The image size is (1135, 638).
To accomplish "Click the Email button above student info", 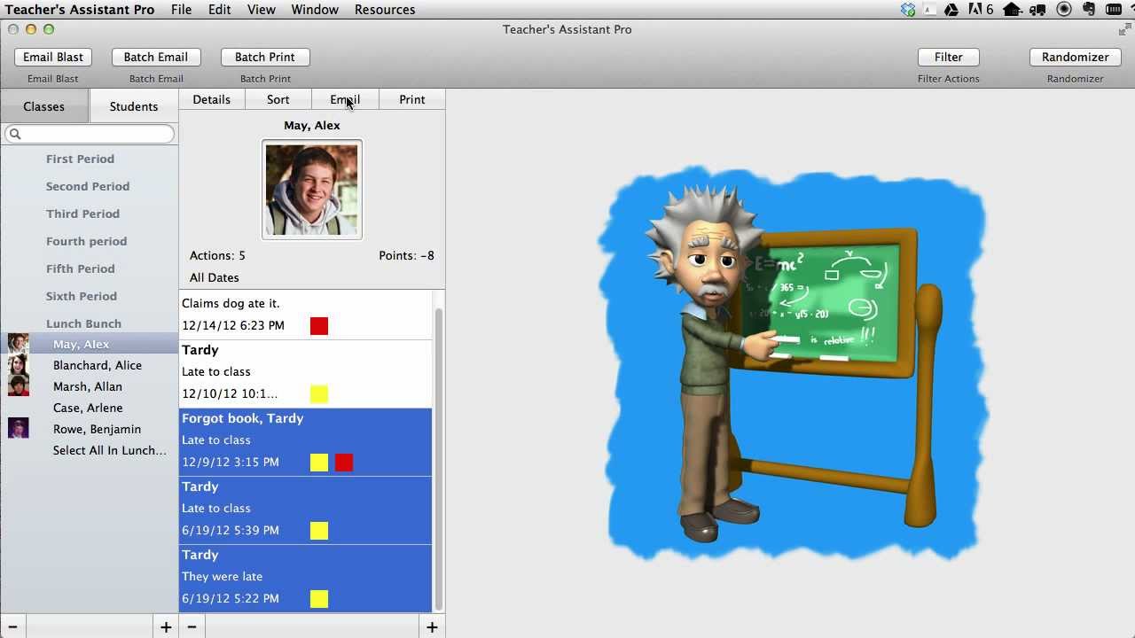I will point(345,99).
